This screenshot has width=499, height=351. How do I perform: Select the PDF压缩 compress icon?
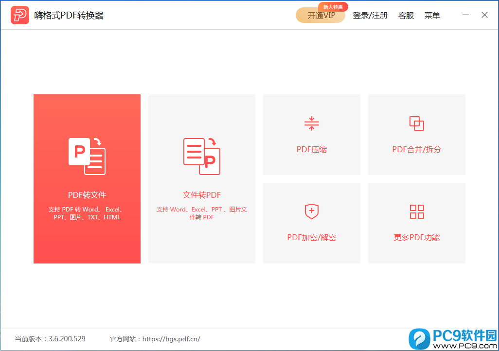coord(312,123)
